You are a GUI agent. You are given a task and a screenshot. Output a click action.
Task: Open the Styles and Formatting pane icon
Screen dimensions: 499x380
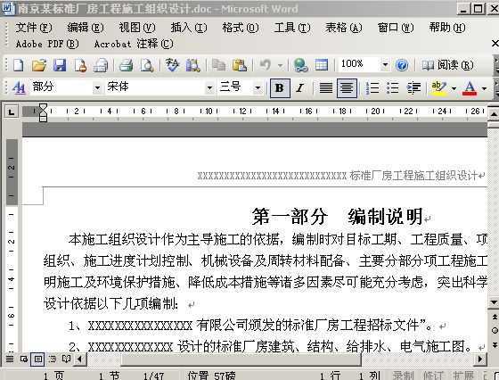click(x=19, y=87)
